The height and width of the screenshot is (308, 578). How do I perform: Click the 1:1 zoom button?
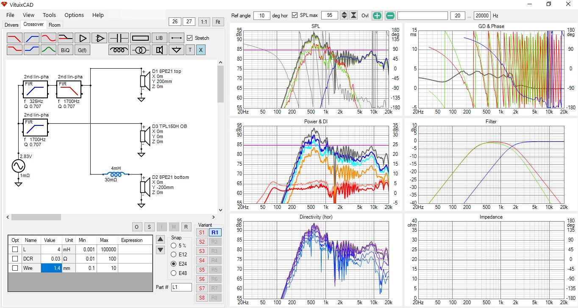tap(204, 22)
